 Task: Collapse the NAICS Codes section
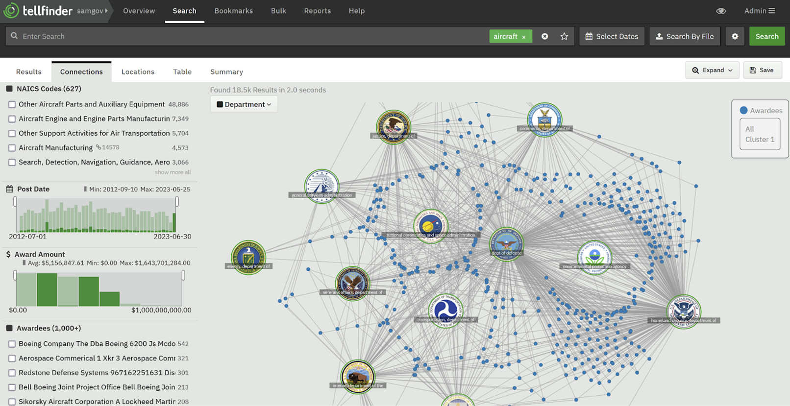tap(9, 89)
